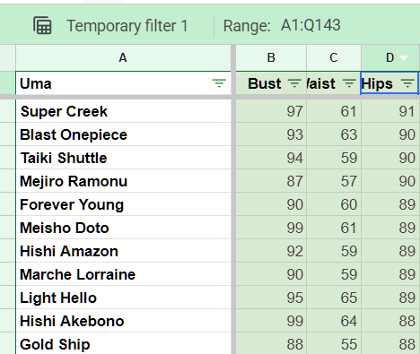Open the Hips column filter icon
Image resolution: width=420 pixels, height=354 pixels.
pos(407,83)
